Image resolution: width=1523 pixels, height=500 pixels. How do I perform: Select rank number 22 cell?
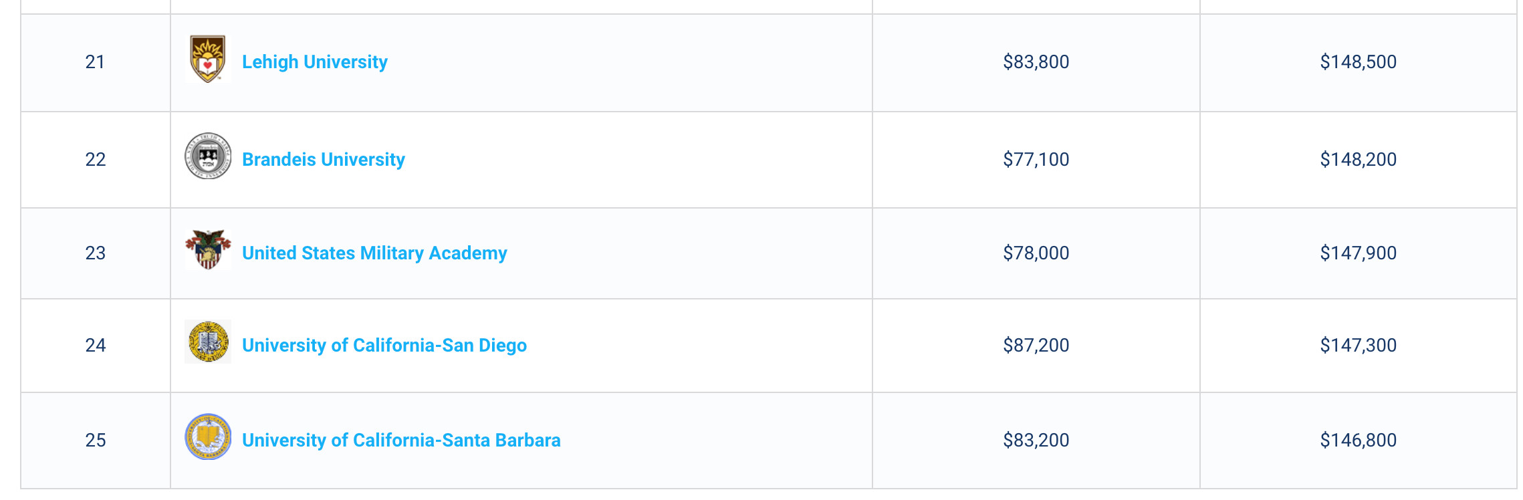click(x=96, y=160)
